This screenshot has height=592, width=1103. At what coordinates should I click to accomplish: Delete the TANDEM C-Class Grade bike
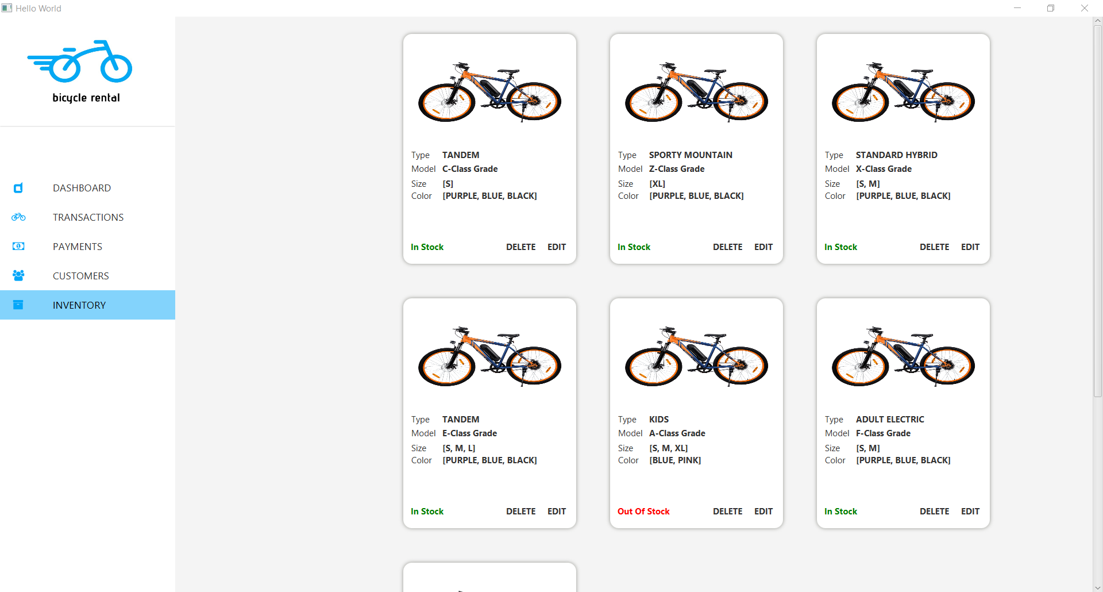521,247
